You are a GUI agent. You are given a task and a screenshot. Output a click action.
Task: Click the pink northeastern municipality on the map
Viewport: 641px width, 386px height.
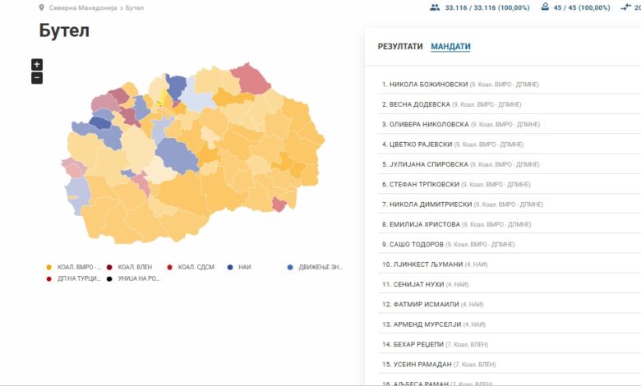pyautogui.click(x=251, y=78)
